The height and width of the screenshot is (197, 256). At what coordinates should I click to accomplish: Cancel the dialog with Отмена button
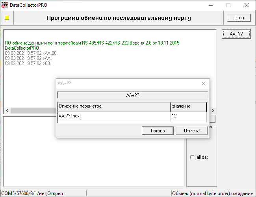[x=191, y=131]
